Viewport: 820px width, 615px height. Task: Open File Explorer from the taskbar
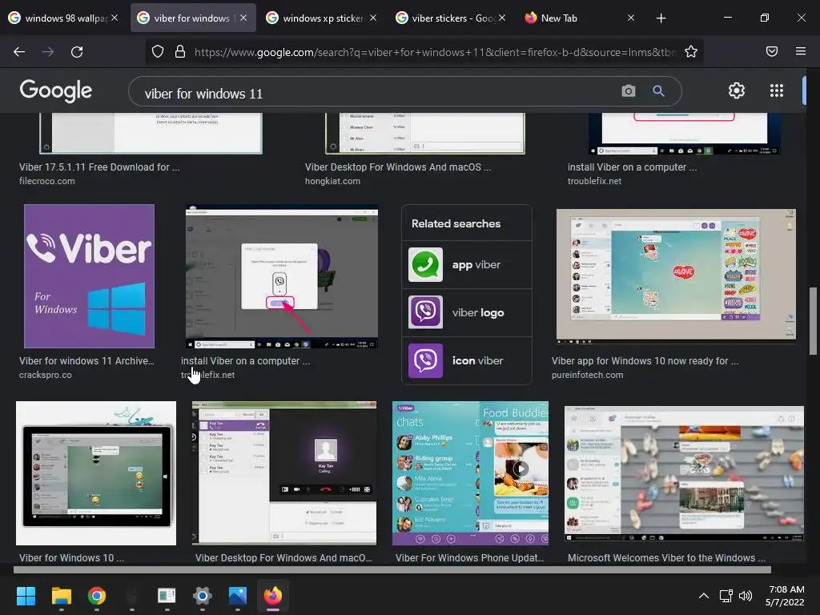(61, 596)
